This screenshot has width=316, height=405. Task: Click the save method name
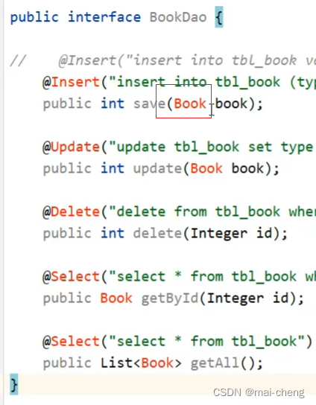point(150,103)
